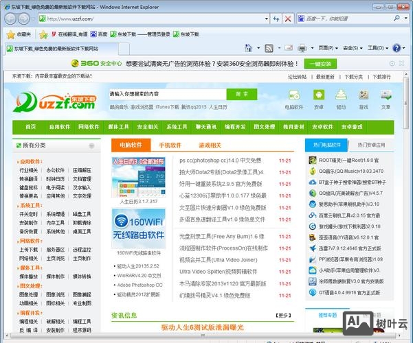Click the RSS feeds icon

click(x=269, y=49)
